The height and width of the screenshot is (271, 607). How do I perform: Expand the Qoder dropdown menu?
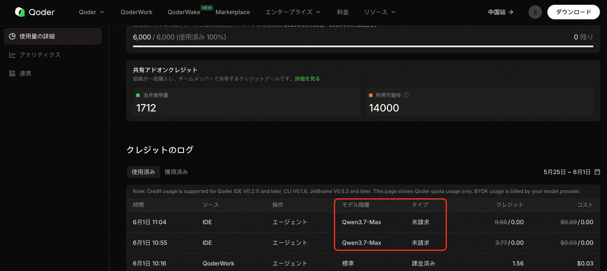click(x=91, y=12)
